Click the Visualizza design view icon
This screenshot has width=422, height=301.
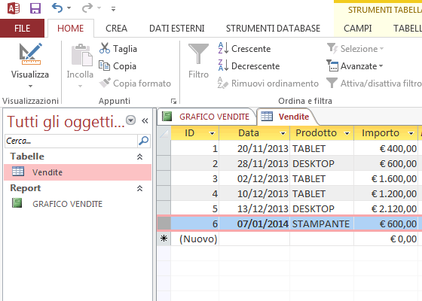(x=31, y=54)
